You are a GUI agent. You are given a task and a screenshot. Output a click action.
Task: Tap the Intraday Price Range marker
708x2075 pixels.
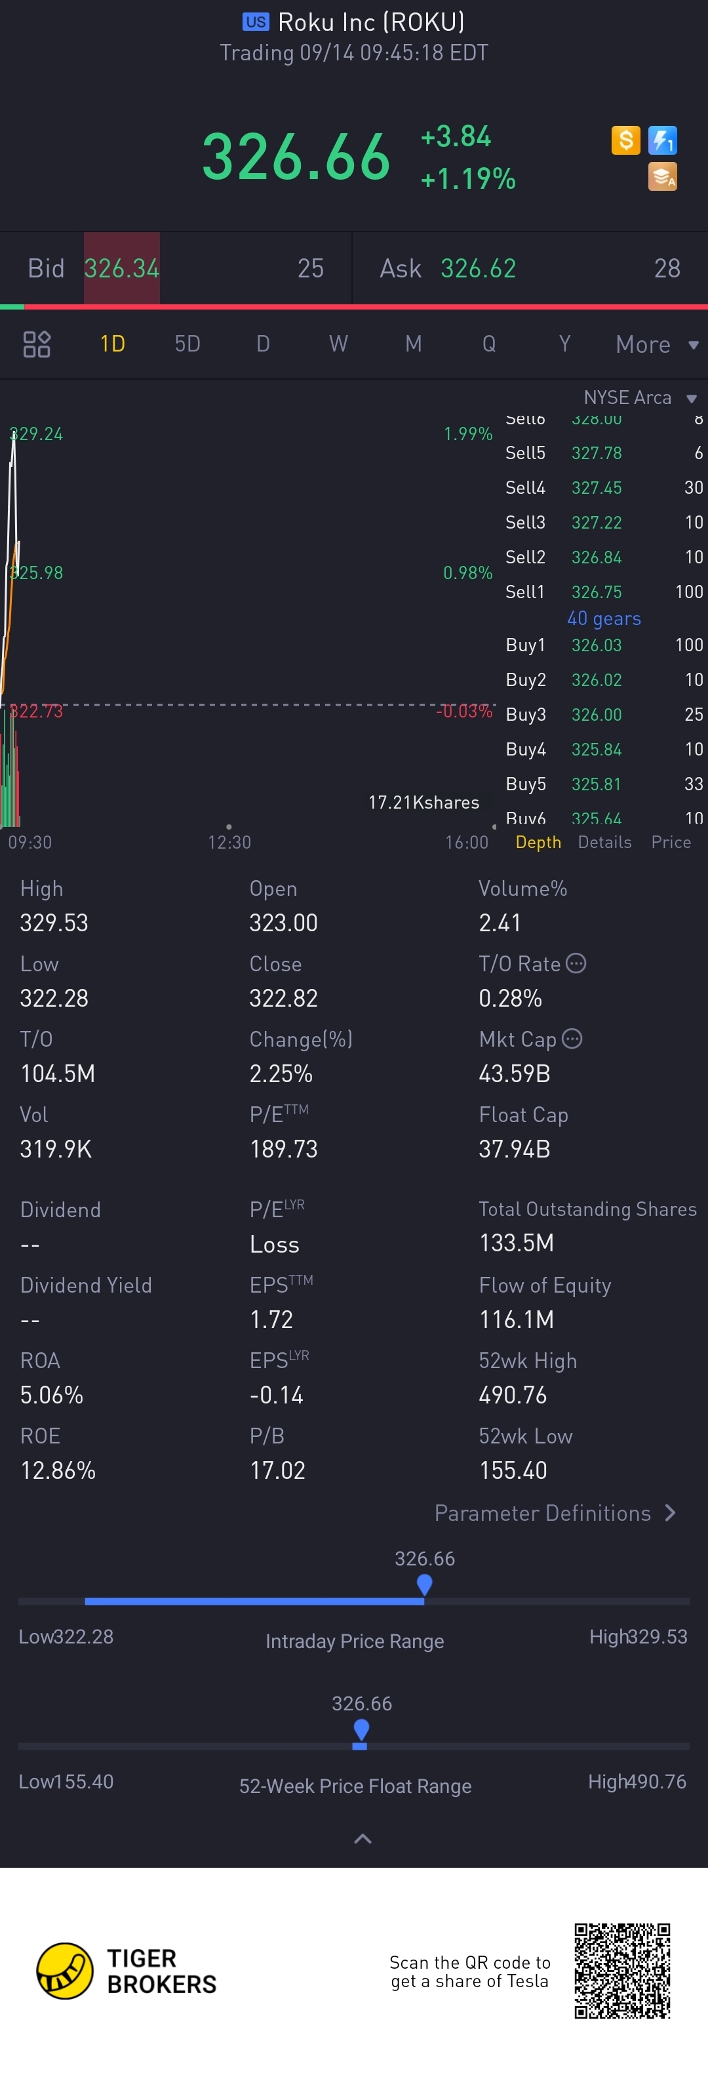(x=425, y=1584)
